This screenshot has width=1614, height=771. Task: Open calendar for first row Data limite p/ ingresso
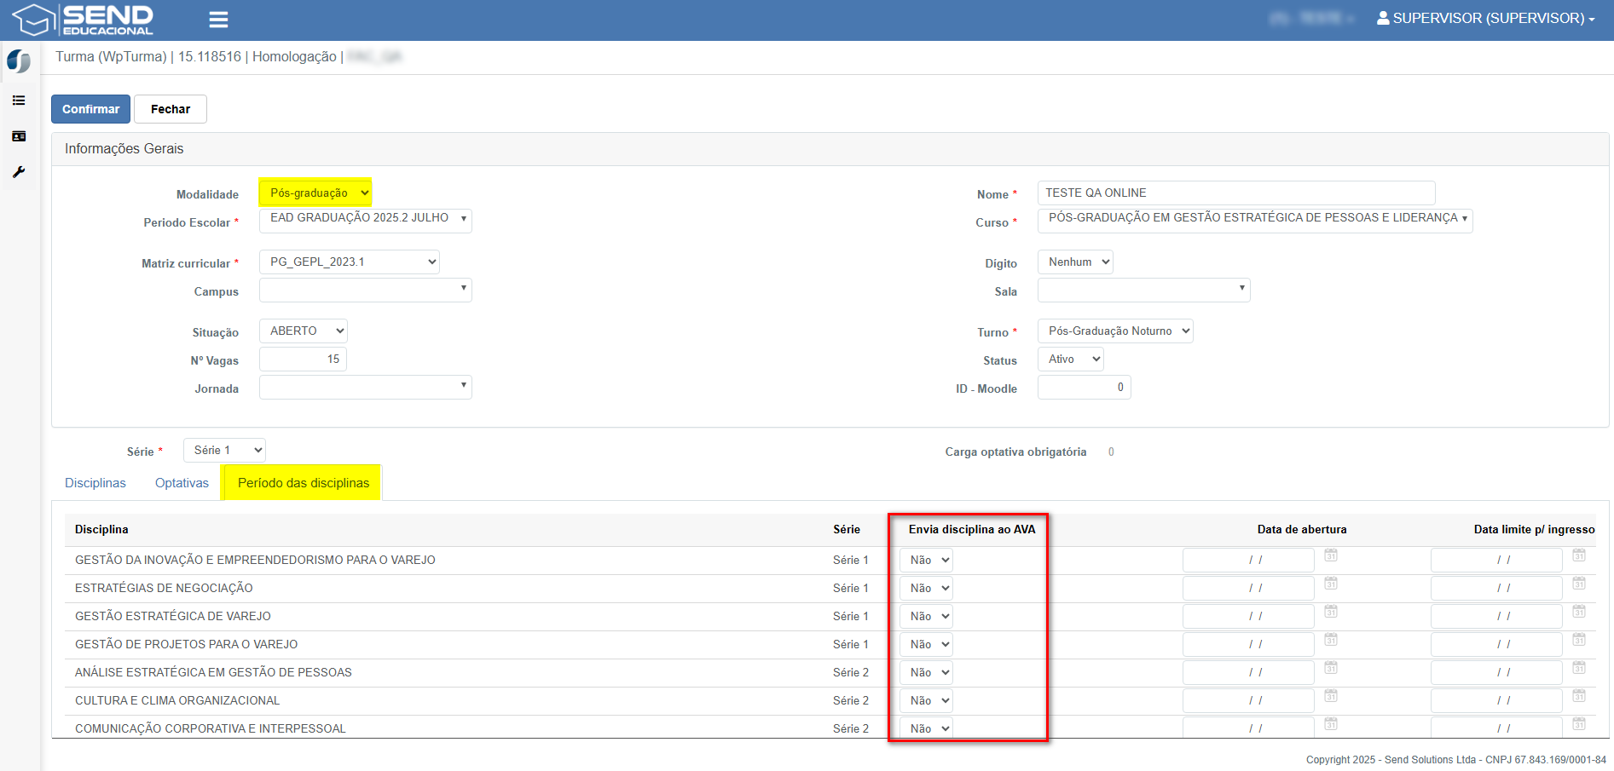[x=1578, y=555]
